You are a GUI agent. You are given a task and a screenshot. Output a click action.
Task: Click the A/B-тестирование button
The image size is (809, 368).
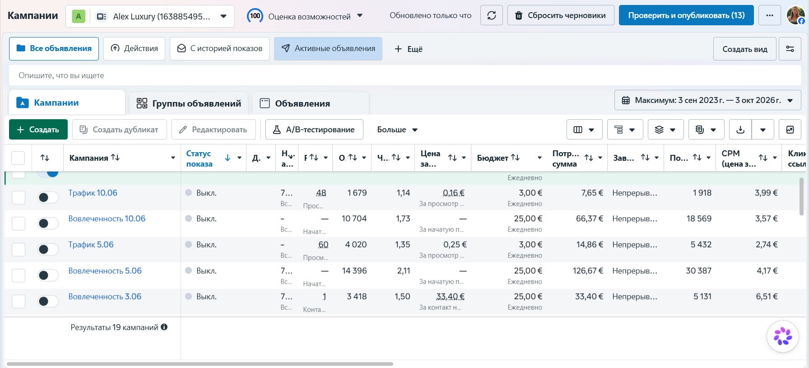tap(314, 130)
